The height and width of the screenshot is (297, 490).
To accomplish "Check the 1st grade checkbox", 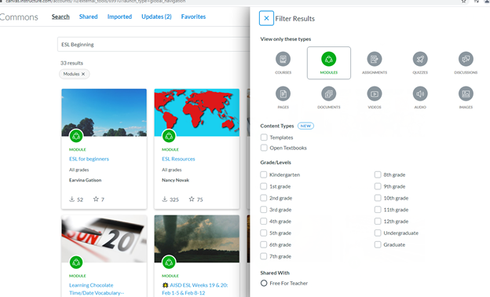I will (264, 186).
